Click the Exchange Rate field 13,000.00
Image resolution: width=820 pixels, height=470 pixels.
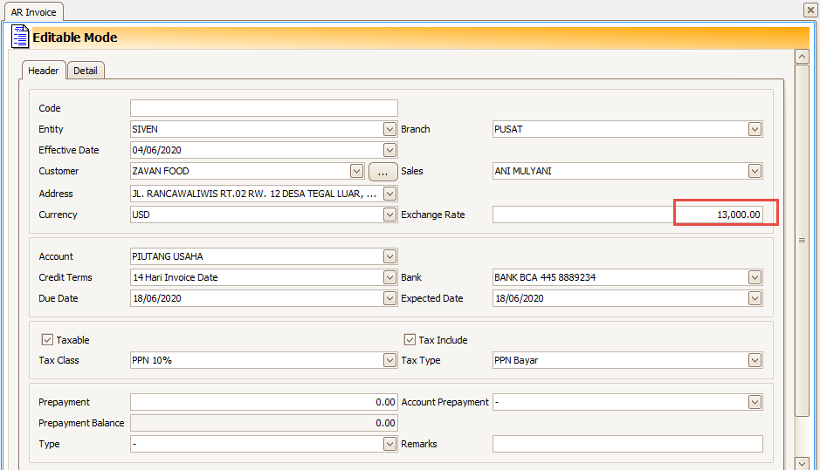coord(628,215)
